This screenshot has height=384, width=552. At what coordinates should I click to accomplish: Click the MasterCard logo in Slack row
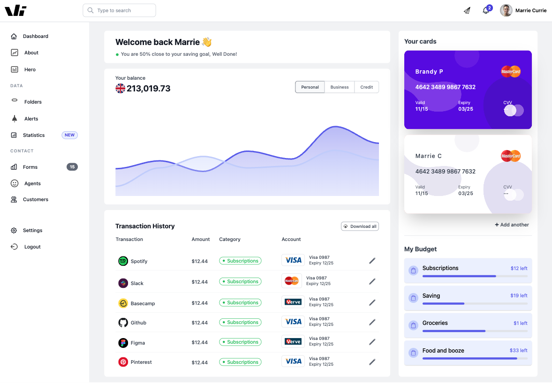tap(292, 281)
